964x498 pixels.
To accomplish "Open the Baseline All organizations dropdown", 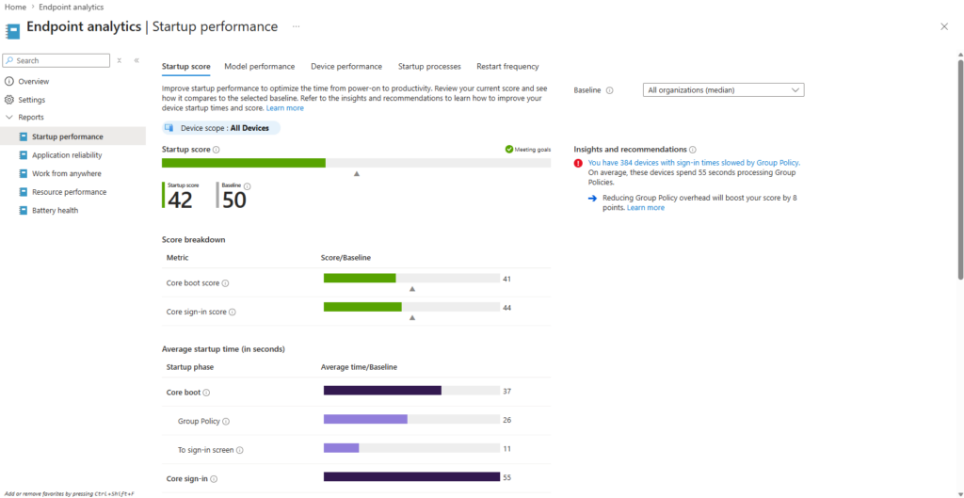I will click(x=723, y=90).
